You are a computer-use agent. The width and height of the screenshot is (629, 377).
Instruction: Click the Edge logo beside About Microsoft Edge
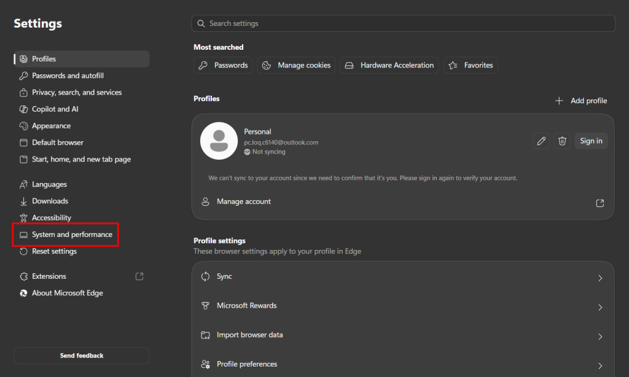point(24,293)
